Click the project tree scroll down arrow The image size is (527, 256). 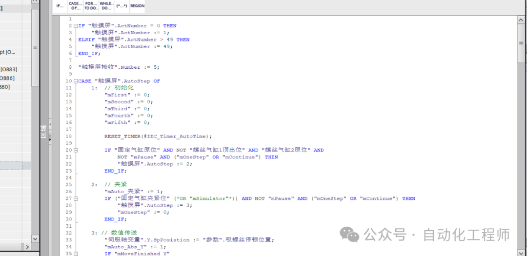(x=35, y=238)
